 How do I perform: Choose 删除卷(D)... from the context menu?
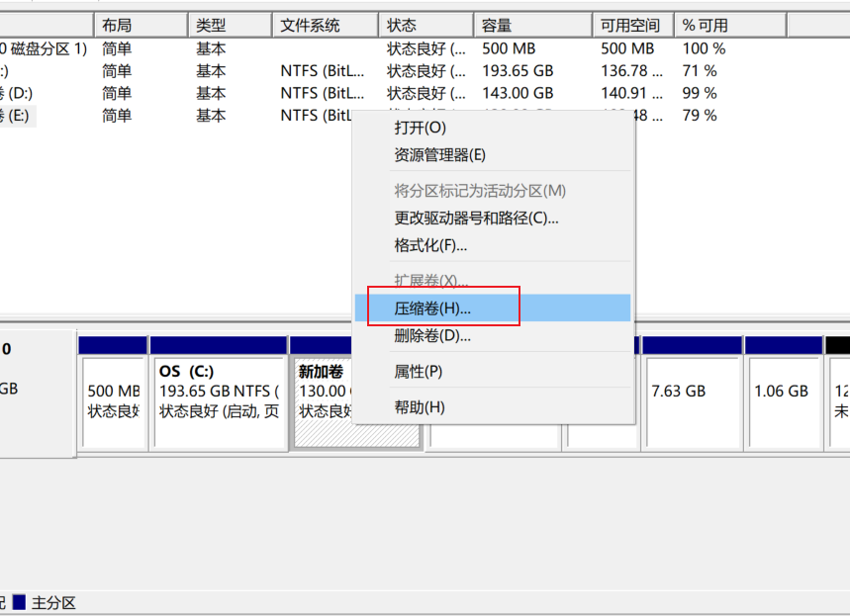pos(492,336)
